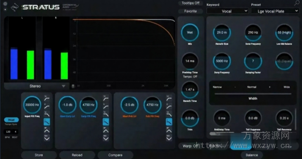The image size is (302, 159).
Task: Click the magnifier search icon near Preset
Action: [x=297, y=3]
